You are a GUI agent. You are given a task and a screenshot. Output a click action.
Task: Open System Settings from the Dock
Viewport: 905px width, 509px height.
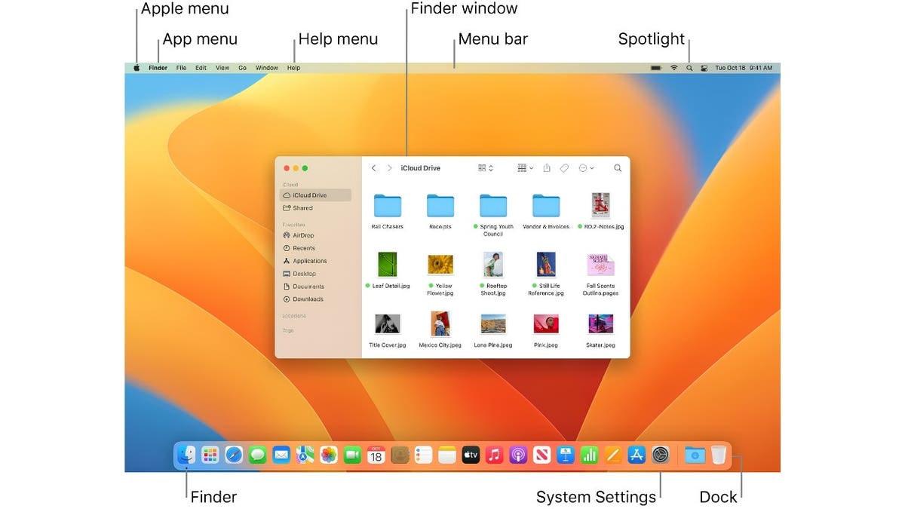tap(661, 455)
